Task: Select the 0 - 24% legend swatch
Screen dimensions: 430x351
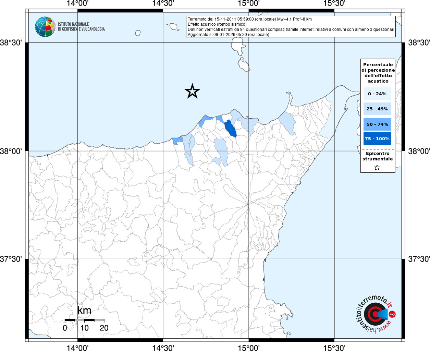Action: (x=377, y=94)
